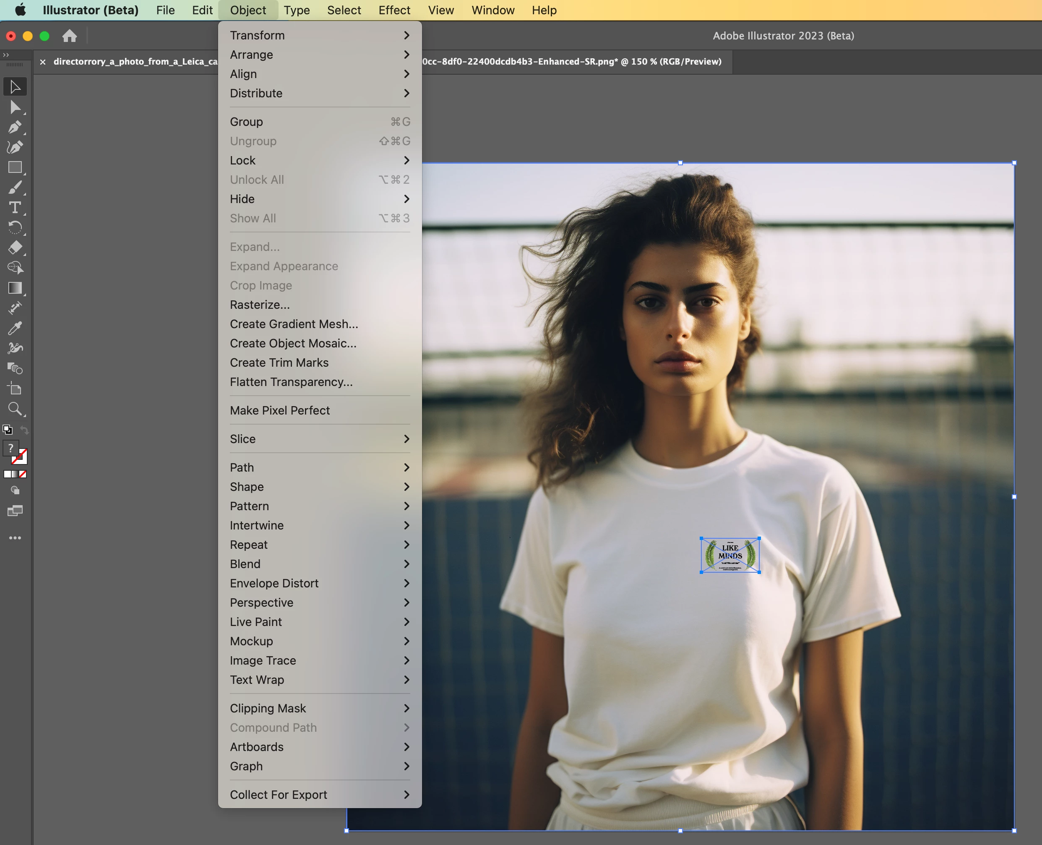Select the Artboard tool

(x=15, y=389)
